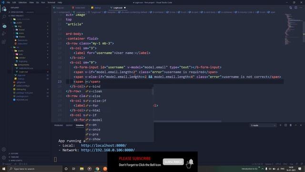Click the notifications bell in status bar
Screen dimensions: 305x172
(302, 164)
